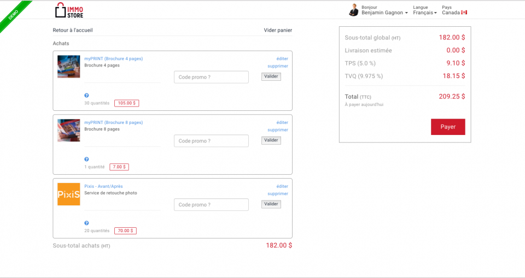Go back via Retour à l'accueil

pos(73,30)
